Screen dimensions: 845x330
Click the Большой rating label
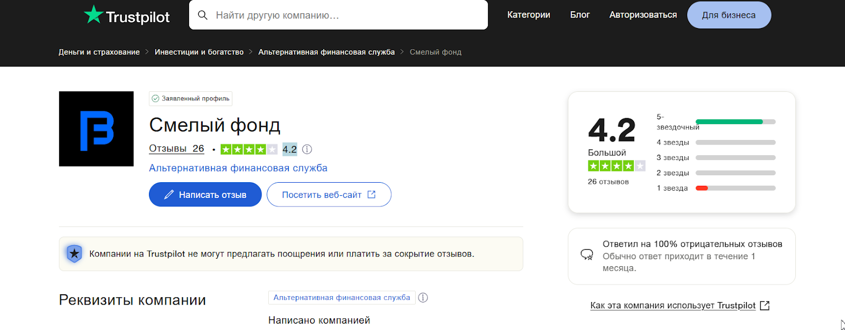tap(607, 153)
